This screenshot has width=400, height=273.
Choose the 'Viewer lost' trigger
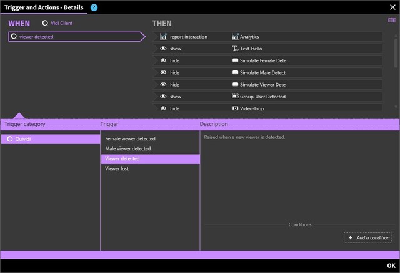(117, 168)
